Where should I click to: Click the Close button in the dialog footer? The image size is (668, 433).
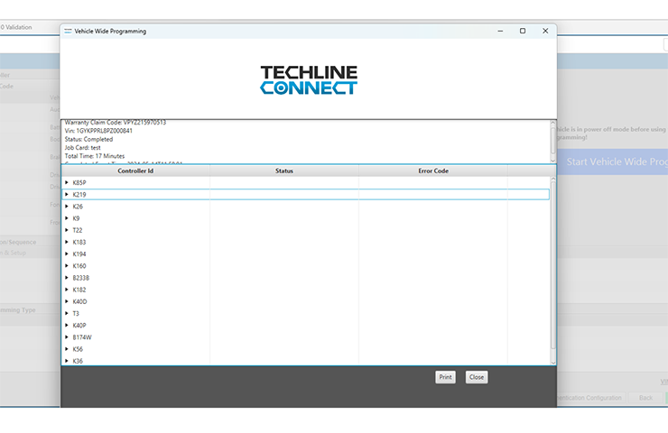[x=477, y=377]
